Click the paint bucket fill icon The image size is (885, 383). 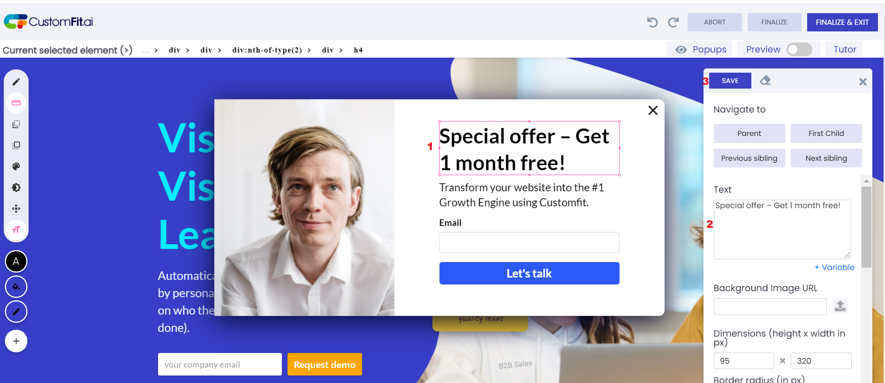pos(16,286)
